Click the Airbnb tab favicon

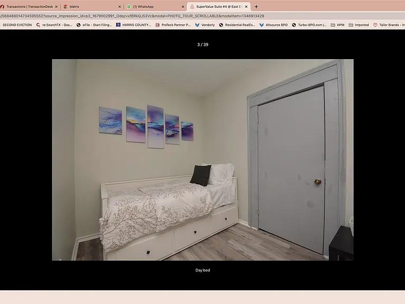click(192, 7)
